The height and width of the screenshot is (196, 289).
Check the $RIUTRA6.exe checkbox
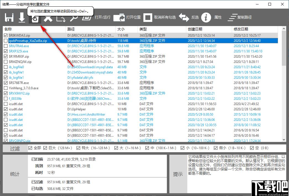tap(6, 46)
